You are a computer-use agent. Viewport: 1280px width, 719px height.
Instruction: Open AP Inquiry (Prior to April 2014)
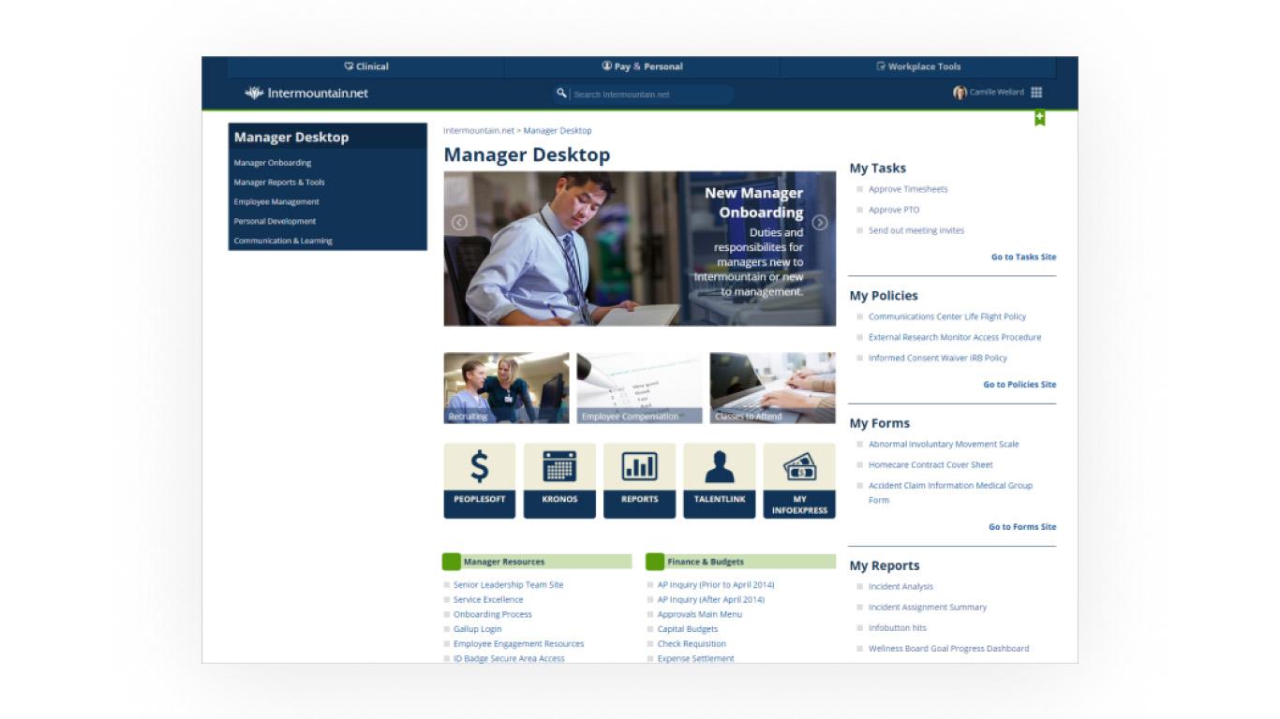click(x=716, y=584)
